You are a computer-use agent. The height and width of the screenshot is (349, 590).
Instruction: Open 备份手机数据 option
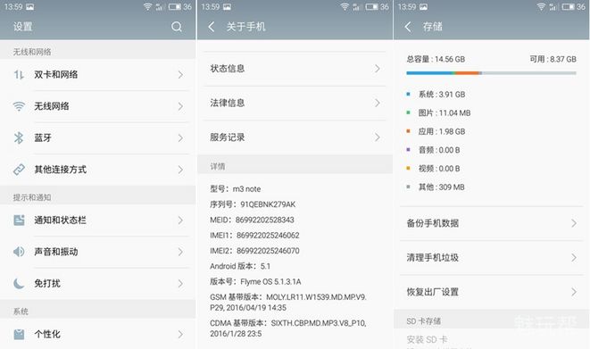[x=492, y=223]
